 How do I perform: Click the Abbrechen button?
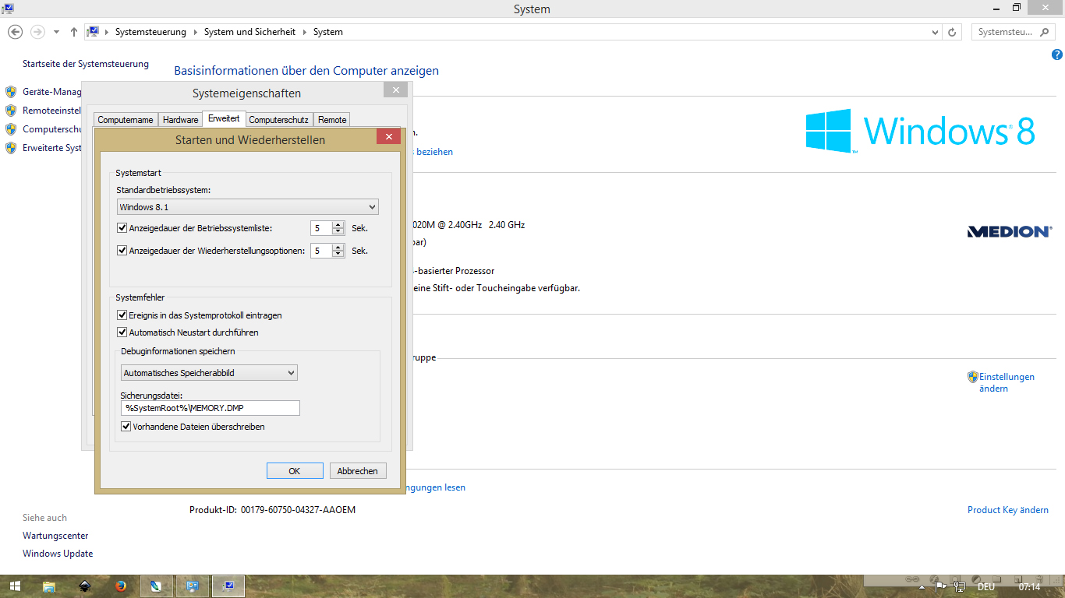358,471
